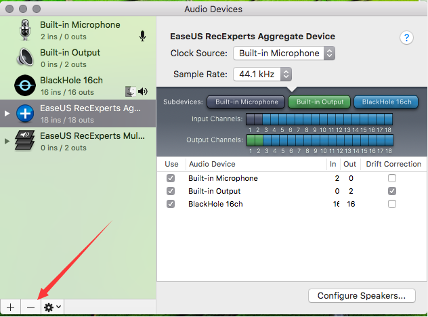Uncheck Use for Built-in Microphone

(x=171, y=178)
